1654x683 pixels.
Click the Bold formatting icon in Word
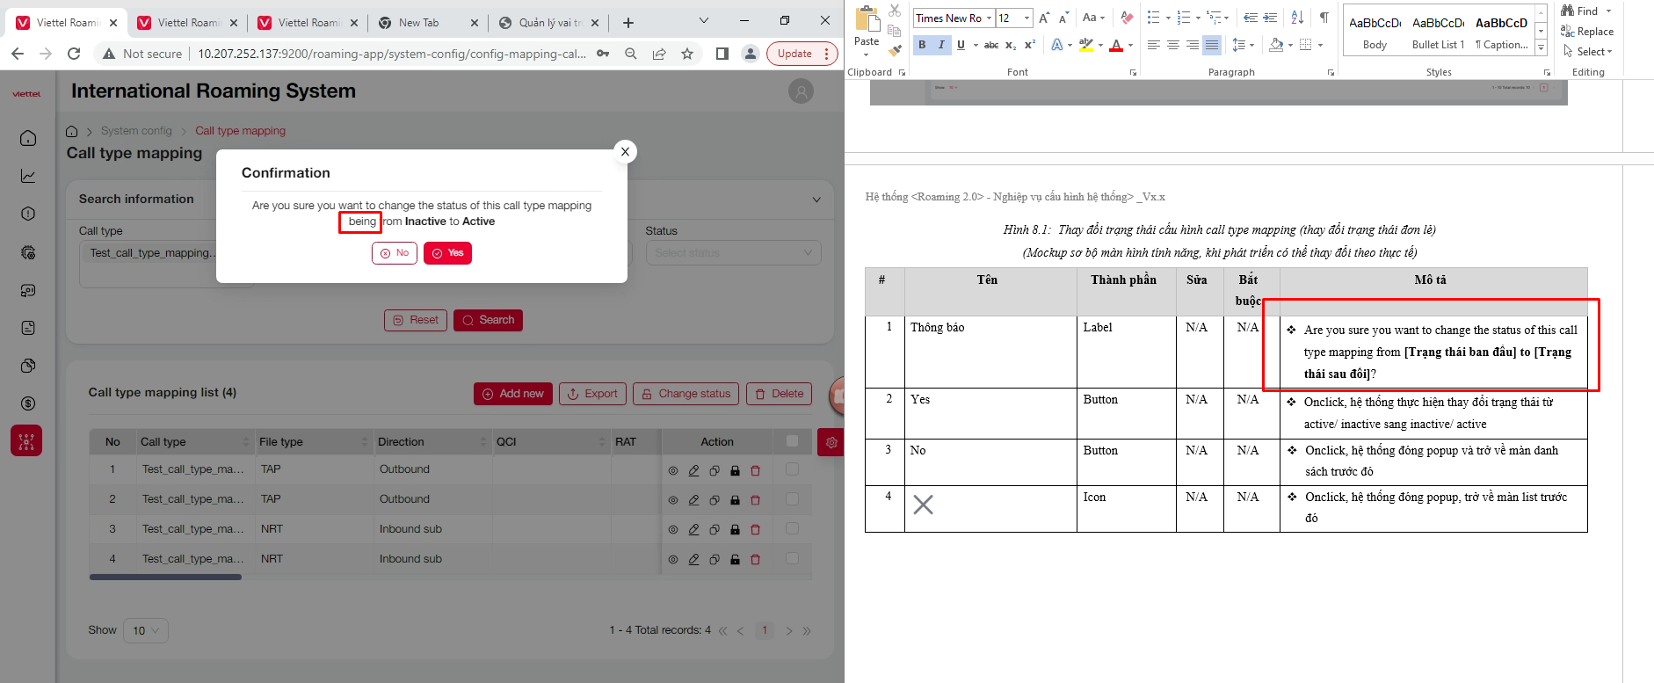click(x=922, y=45)
